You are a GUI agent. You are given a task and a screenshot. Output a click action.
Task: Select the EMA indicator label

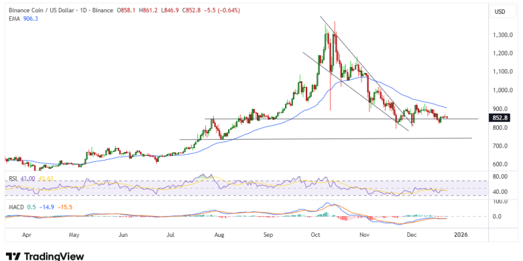point(13,19)
